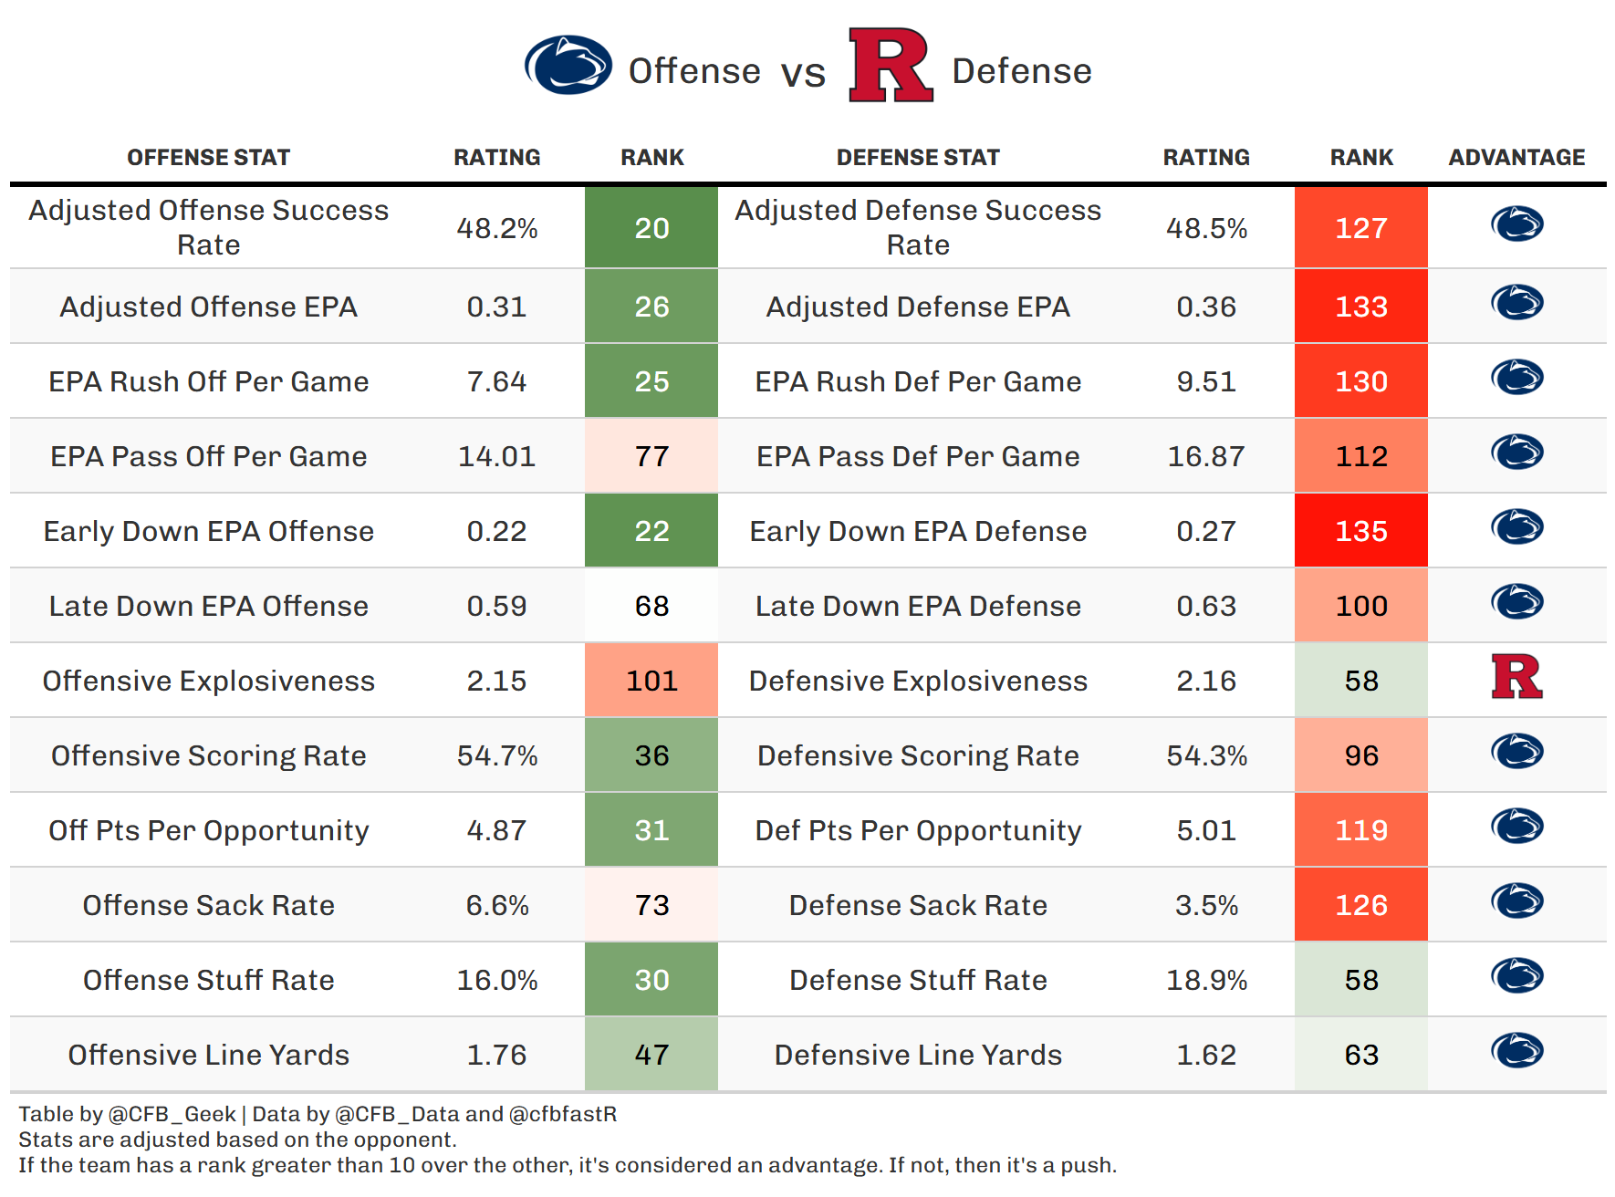Click the 54.7% Offensive Scoring Rate value
The width and height of the screenshot is (1615, 1197).
[x=496, y=755]
